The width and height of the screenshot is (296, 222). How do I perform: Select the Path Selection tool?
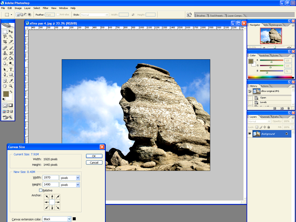tap(5, 70)
